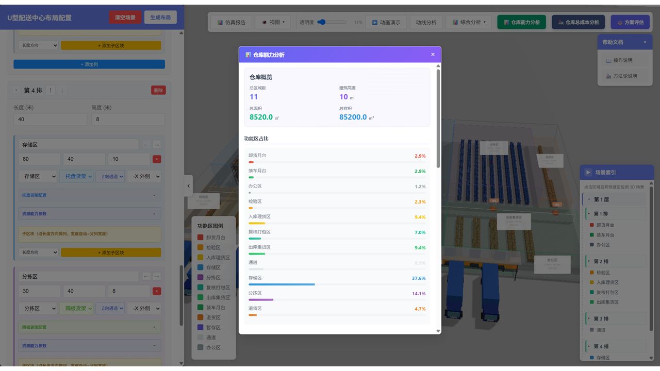Open -X 外侧 dropdown in 存储区 block

(144, 176)
